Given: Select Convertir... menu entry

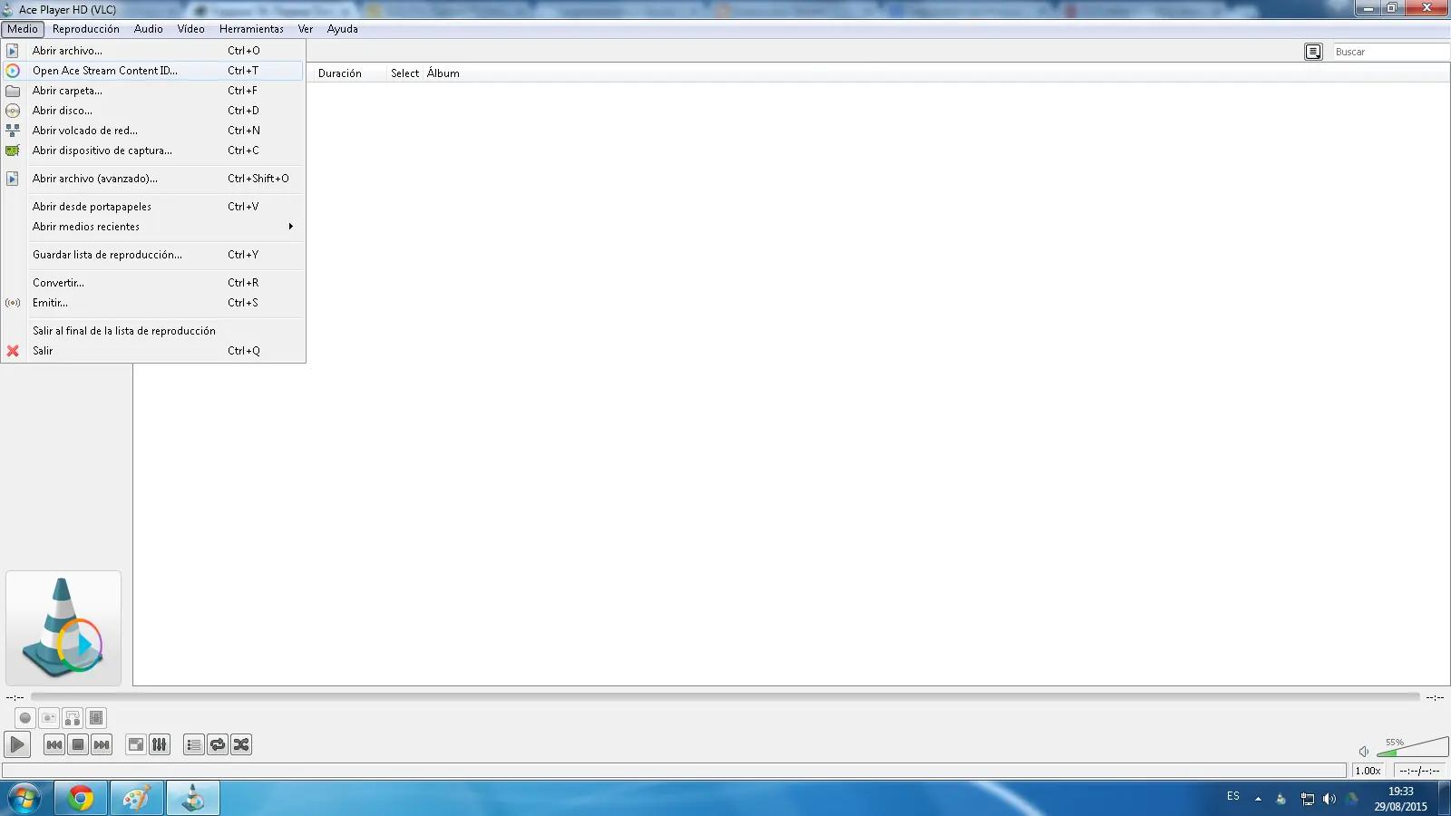Looking at the screenshot, I should [x=153, y=283].
